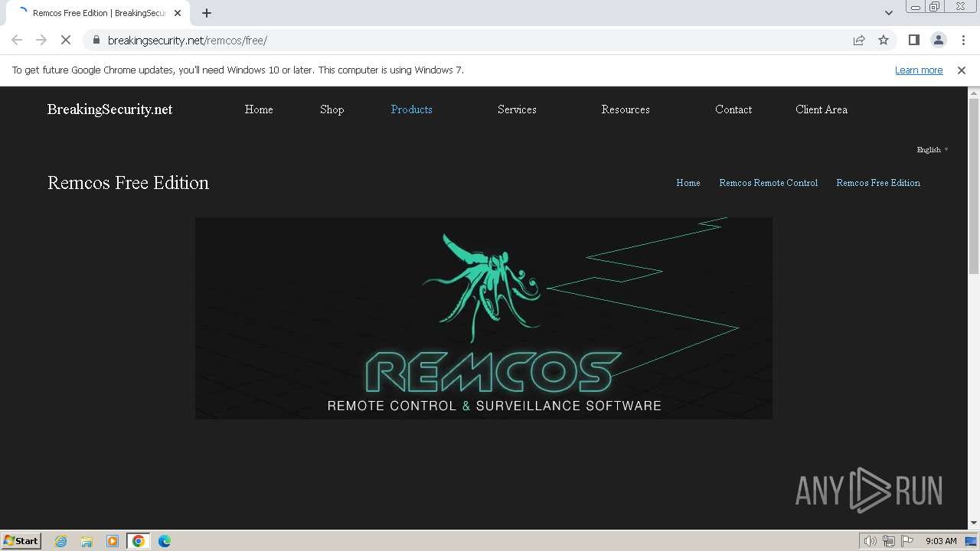Open the tab search dropdown
Viewport: 980px width, 551px height.
[889, 13]
